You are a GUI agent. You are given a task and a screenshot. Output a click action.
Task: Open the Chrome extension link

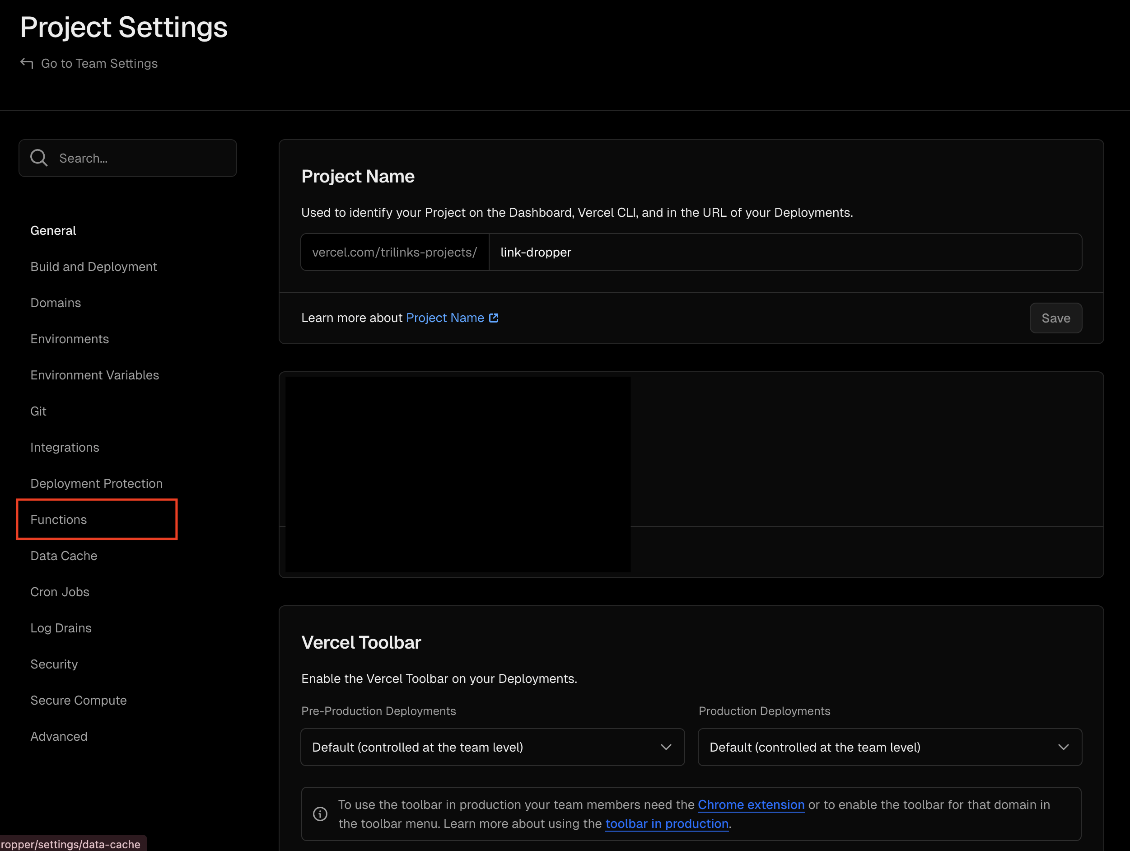pos(751,804)
